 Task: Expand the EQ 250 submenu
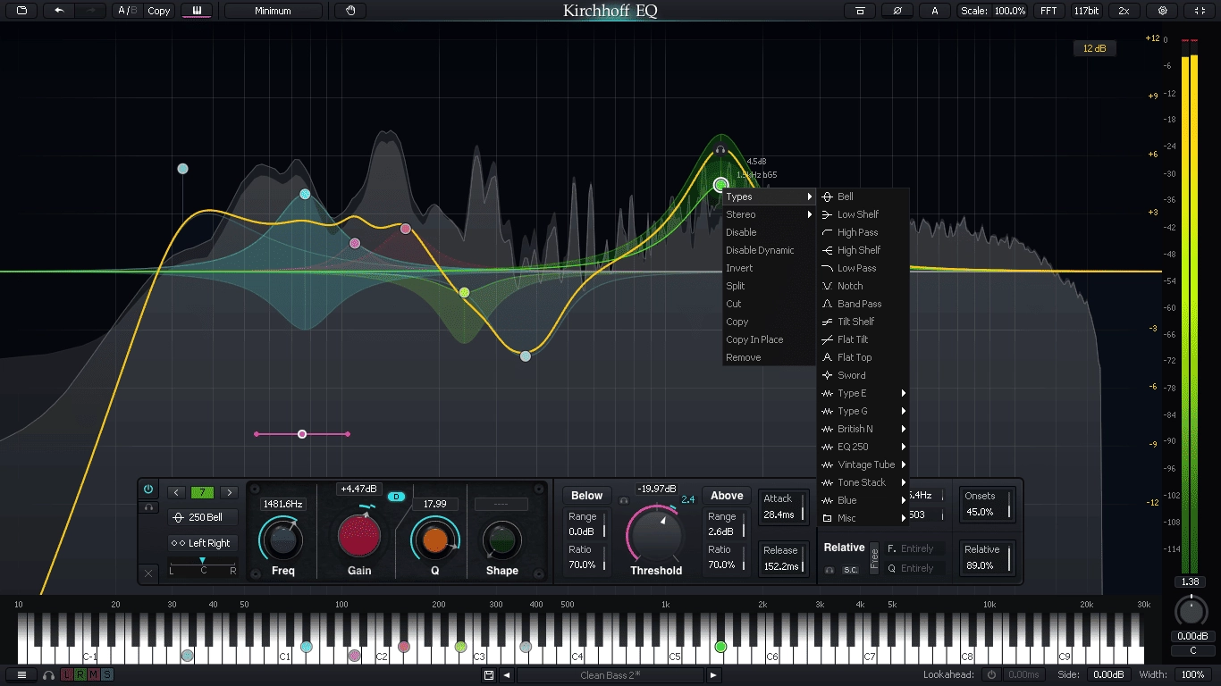point(863,447)
